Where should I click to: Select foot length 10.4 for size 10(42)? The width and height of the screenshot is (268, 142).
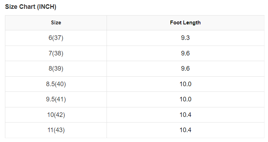[186, 115]
